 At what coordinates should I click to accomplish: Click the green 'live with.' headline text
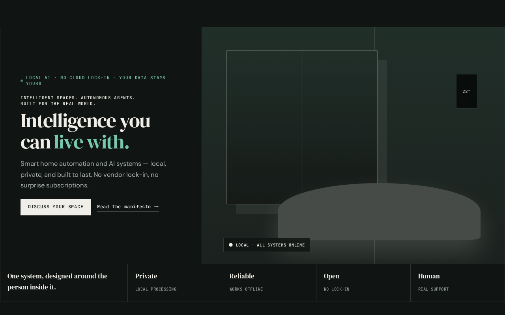(92, 142)
